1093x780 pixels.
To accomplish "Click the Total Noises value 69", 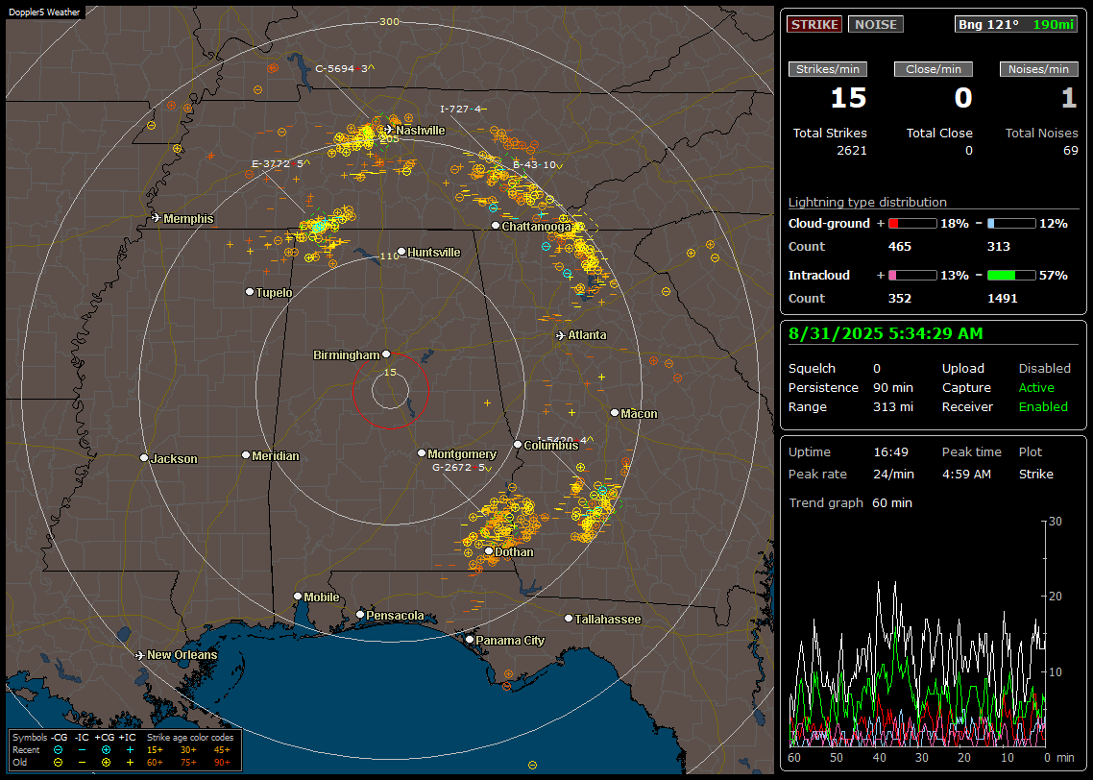I will (x=1071, y=151).
